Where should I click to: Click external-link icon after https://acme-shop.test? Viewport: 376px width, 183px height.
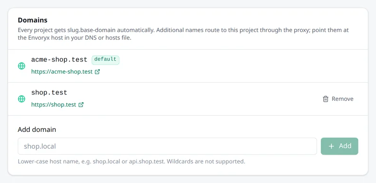97,72
